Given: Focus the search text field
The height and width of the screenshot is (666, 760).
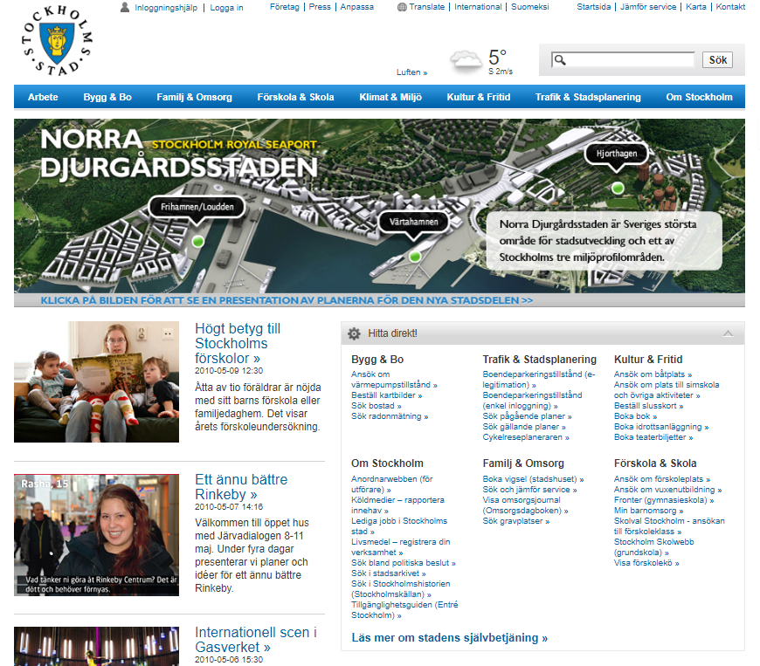Looking at the screenshot, I should (x=623, y=59).
